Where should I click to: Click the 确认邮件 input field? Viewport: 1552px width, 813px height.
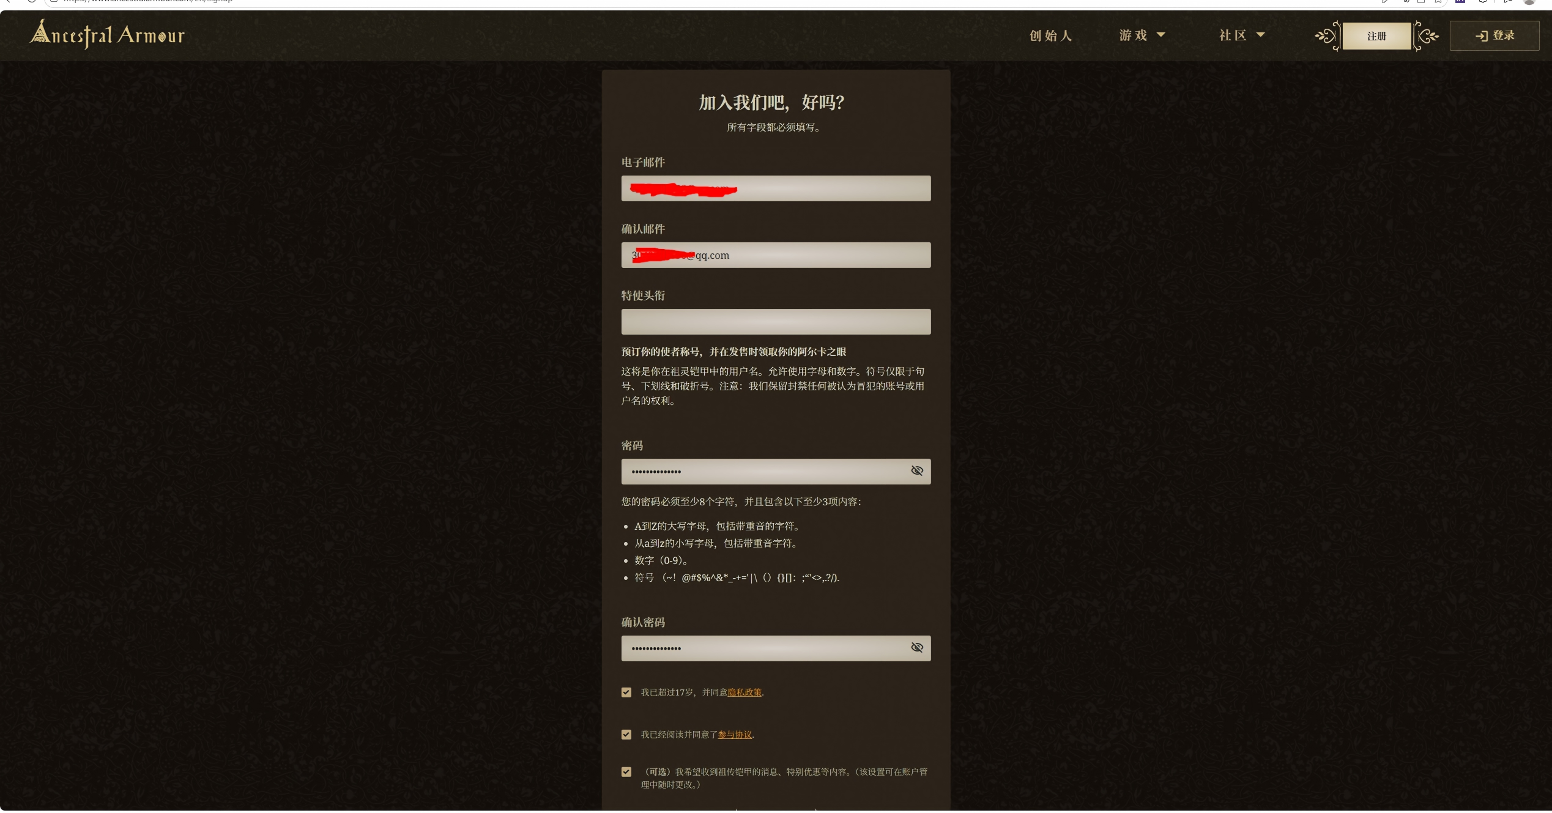(x=776, y=255)
